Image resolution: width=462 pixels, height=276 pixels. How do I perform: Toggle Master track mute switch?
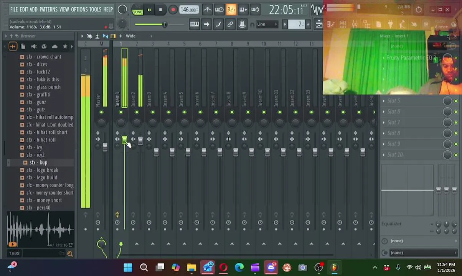(x=101, y=112)
